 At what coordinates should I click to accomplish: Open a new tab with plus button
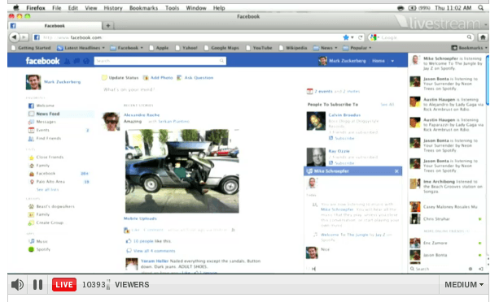click(108, 26)
